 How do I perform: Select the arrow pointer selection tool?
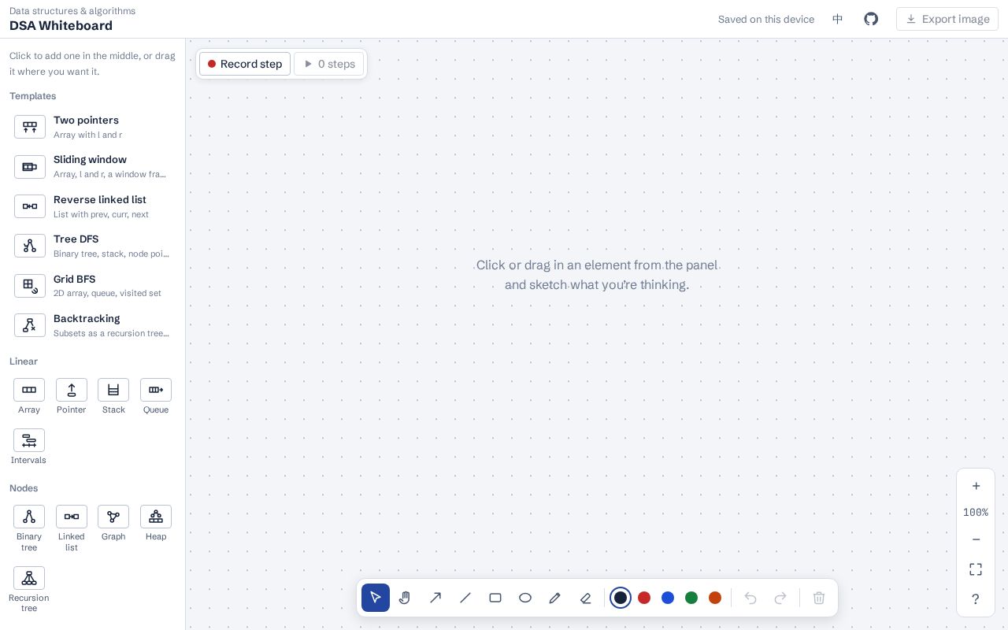click(x=376, y=598)
